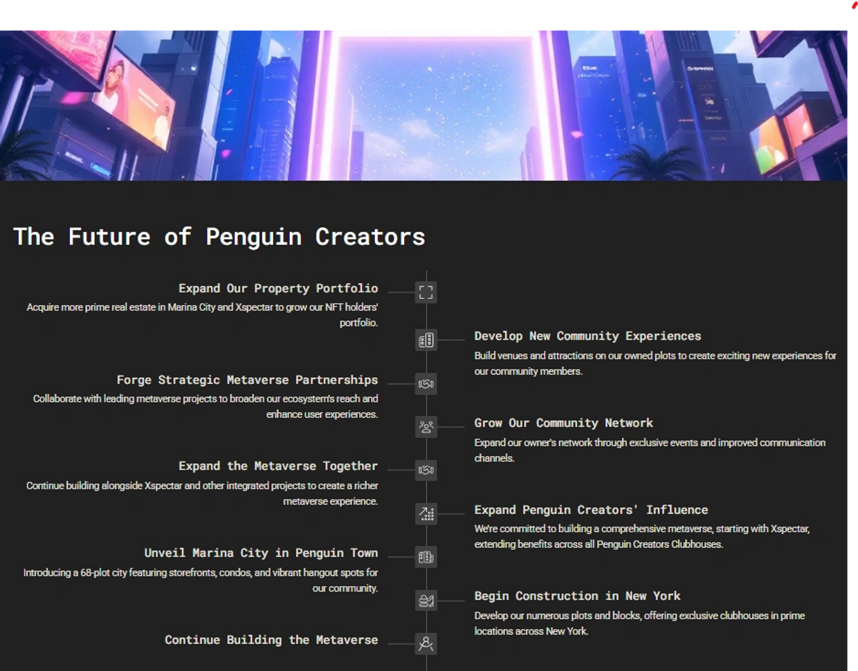
Task: Click handshake icon beside Expand the Metaverse Together
Action: (x=426, y=470)
